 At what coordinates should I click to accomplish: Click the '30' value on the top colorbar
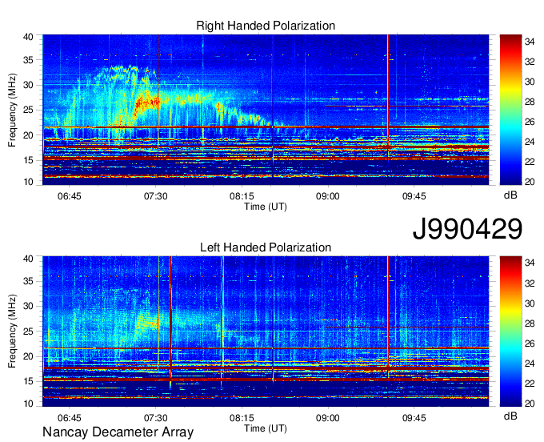pos(530,82)
